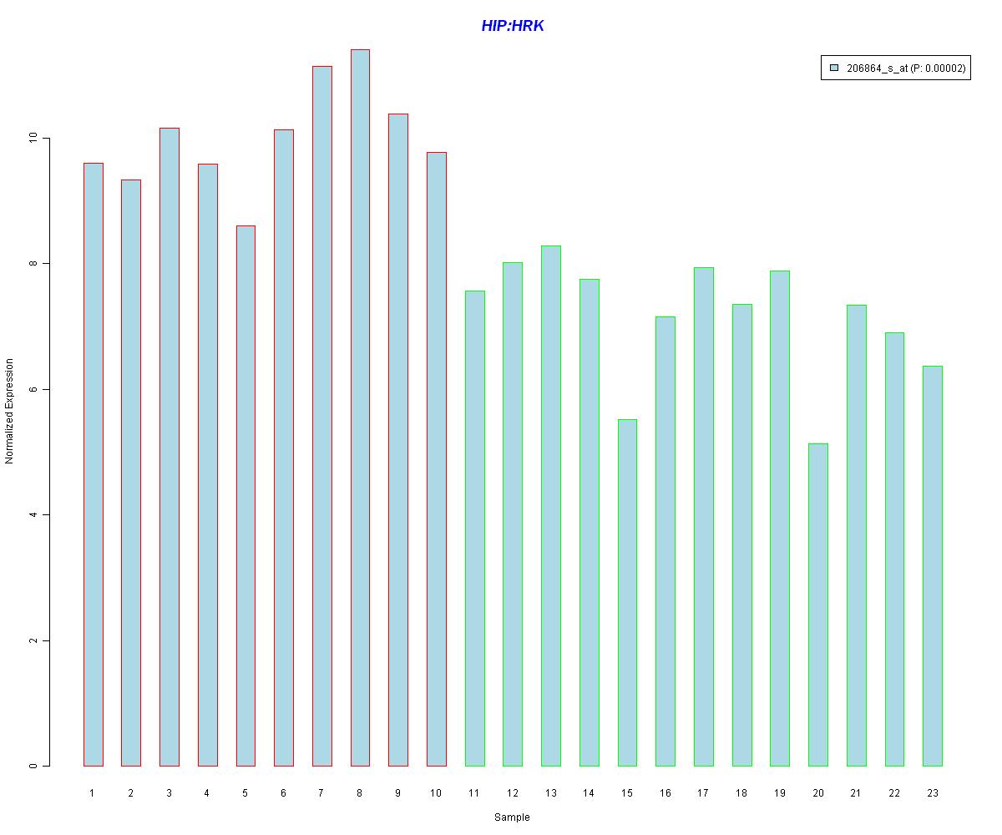1002x835 pixels.
Task: Select the bar for sample 17
Action: pos(704,516)
